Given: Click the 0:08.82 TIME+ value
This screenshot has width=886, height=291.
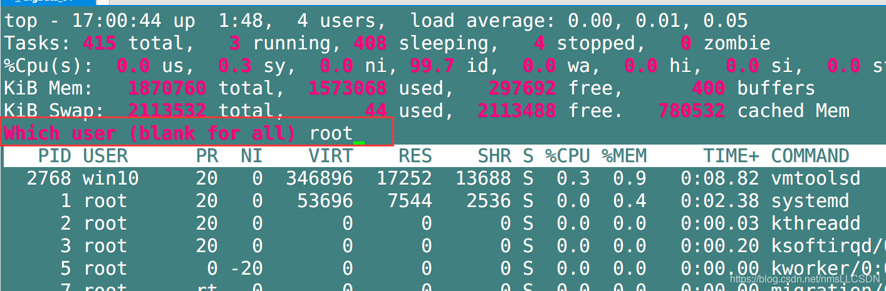Looking at the screenshot, I should click(x=720, y=178).
